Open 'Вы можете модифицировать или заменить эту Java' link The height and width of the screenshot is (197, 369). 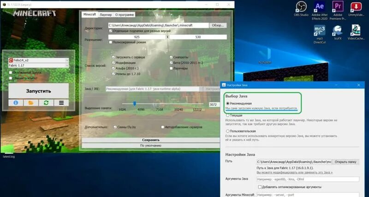(x=294, y=172)
